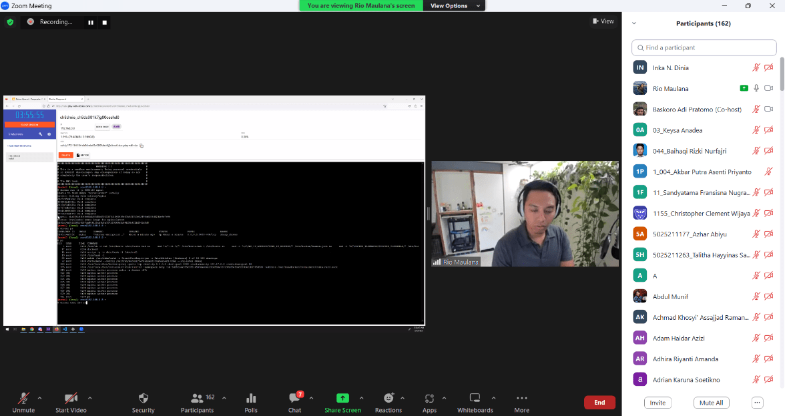Open Chat with 7 unread messages
This screenshot has height=416, width=785.
tap(294, 398)
